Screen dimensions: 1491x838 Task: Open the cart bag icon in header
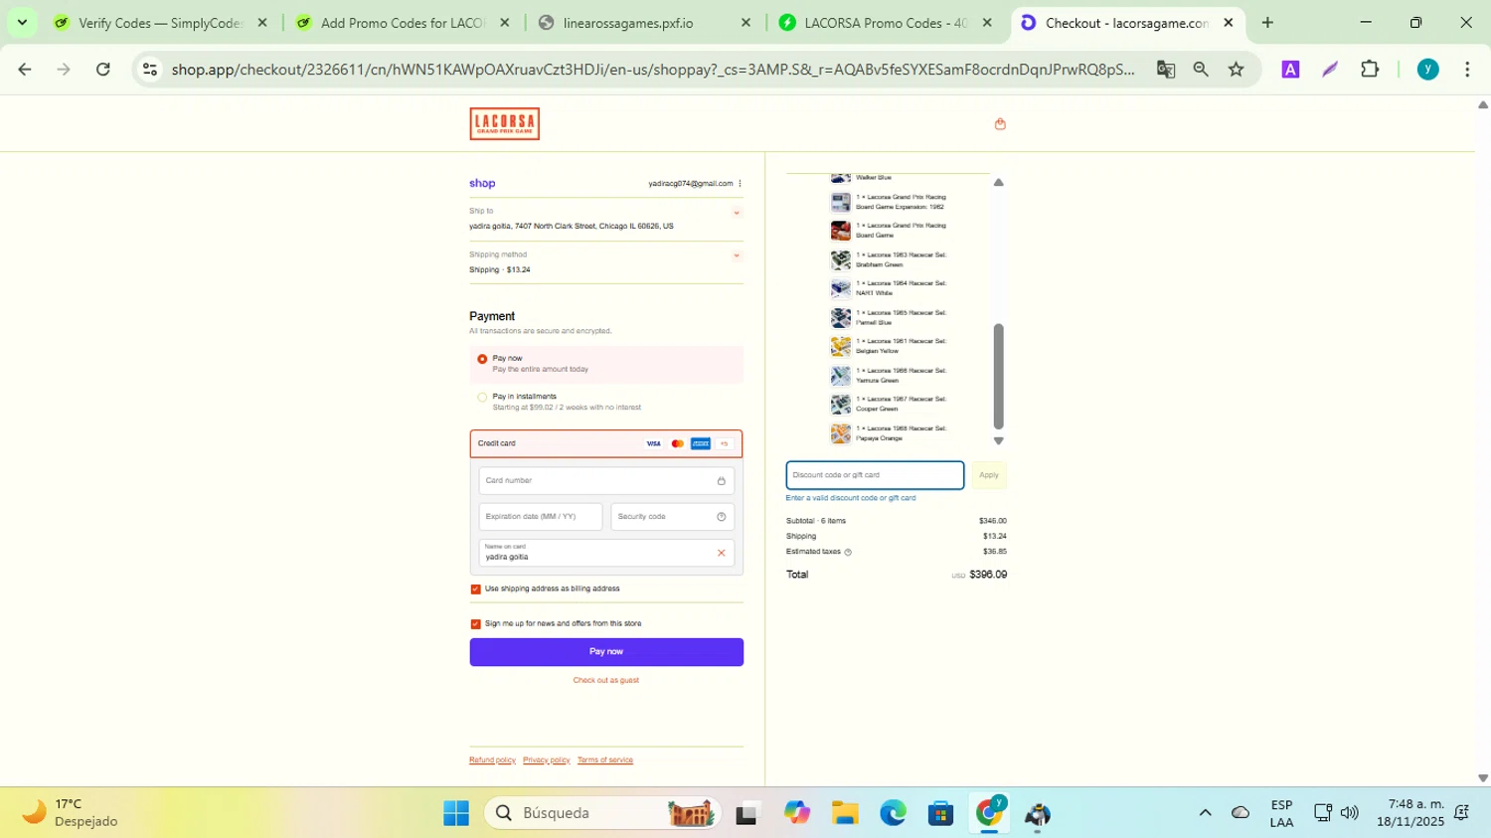[x=1000, y=124]
